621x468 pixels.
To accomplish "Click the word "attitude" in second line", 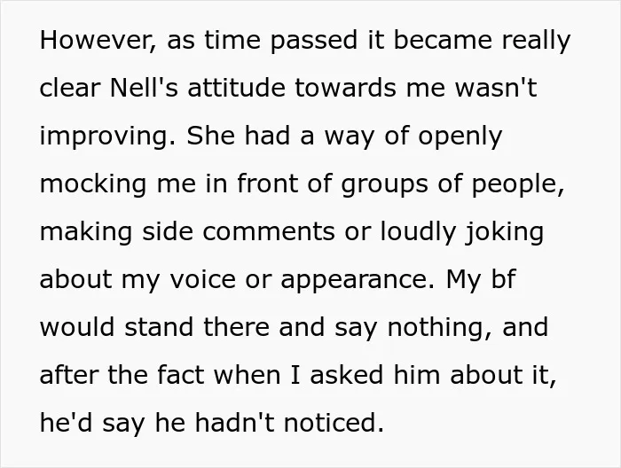I will (236, 88).
